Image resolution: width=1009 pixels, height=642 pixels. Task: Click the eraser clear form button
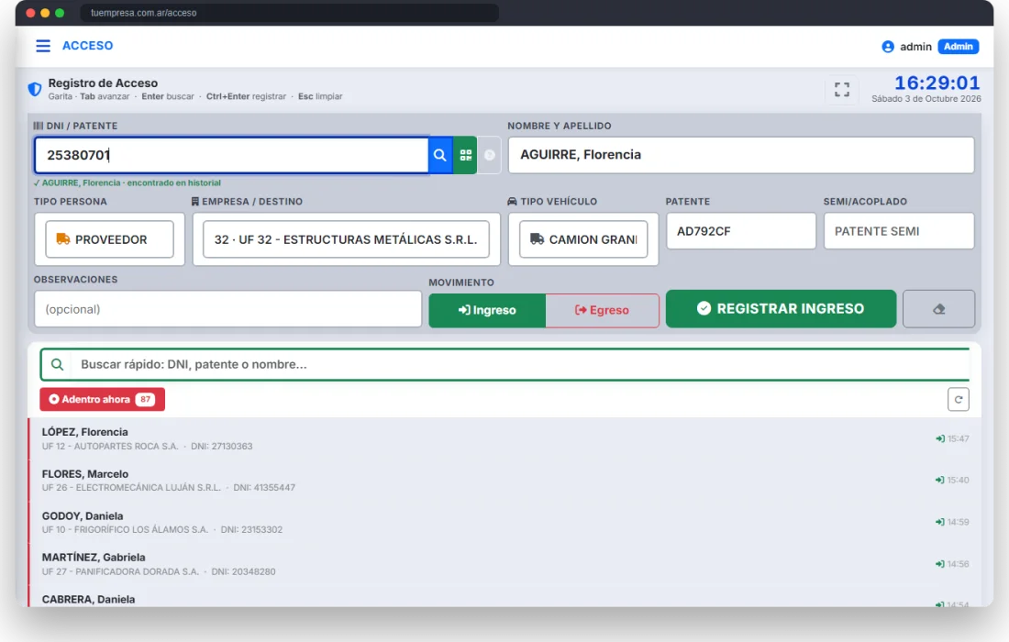click(x=939, y=309)
